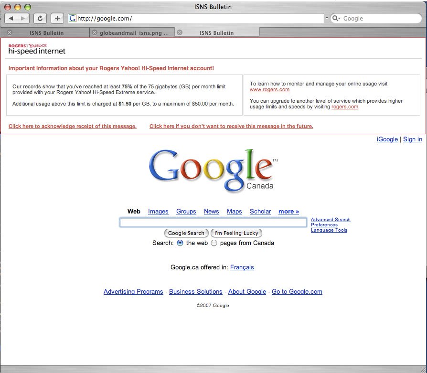Click inside the Google search input field
Screen dimensions: 427x373
click(213, 222)
